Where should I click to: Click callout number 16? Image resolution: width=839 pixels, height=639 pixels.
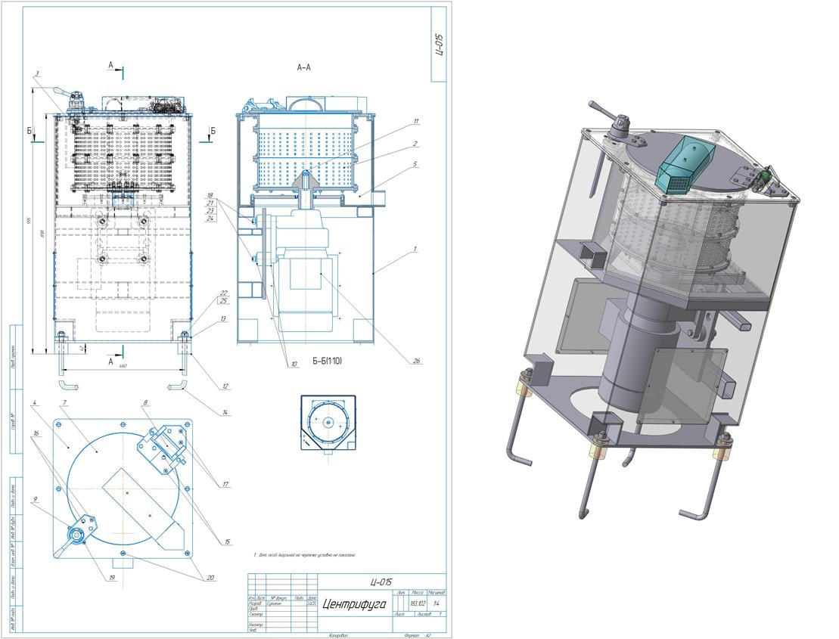pos(36,433)
